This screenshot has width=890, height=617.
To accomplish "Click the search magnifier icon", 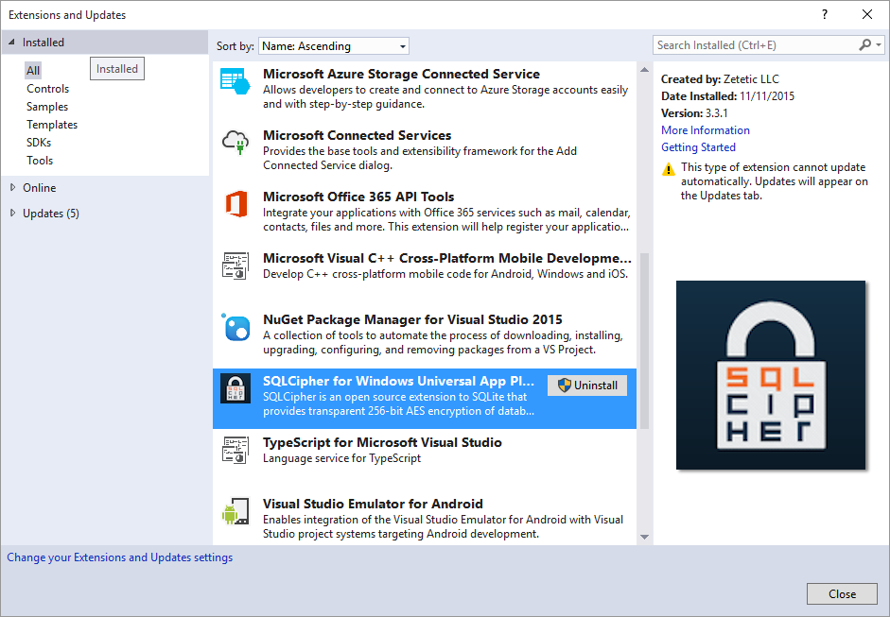I will (x=864, y=44).
